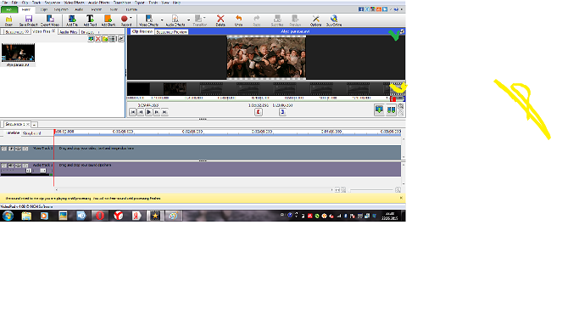Open the Tools menu
Image resolution: width=579 pixels, height=326 pixels.
tap(153, 3)
